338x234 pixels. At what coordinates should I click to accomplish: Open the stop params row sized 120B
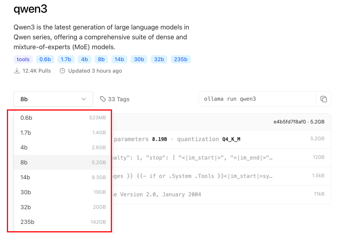(222, 158)
